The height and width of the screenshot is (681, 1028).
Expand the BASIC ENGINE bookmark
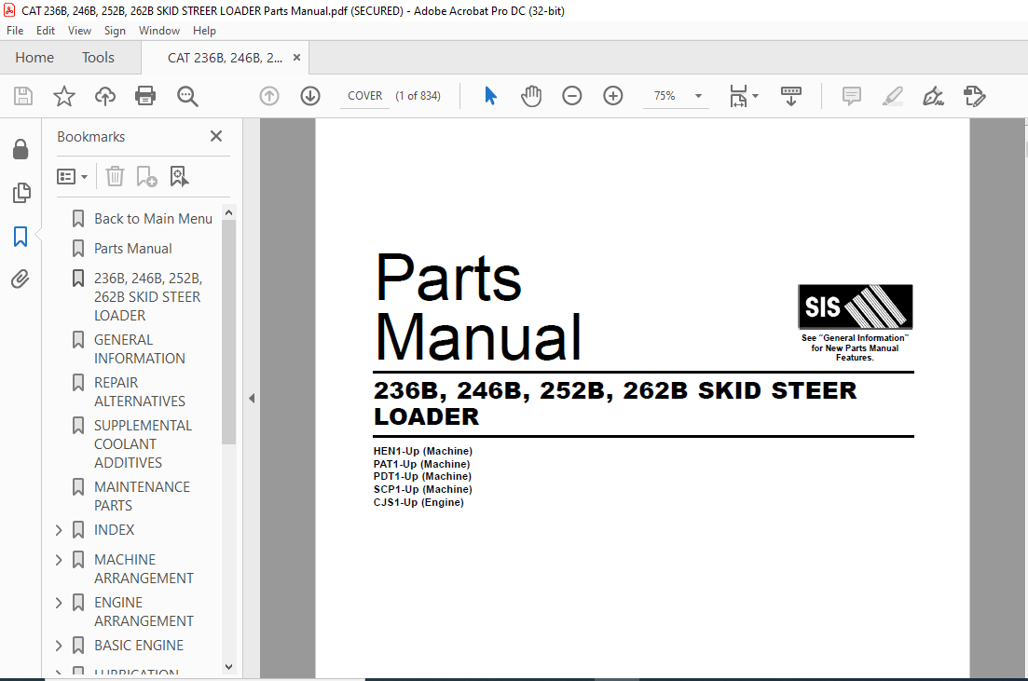tap(59, 646)
